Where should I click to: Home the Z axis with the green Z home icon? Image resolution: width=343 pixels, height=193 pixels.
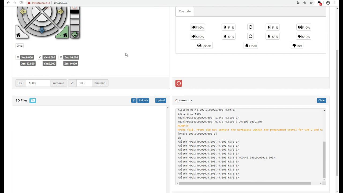pyautogui.click(x=64, y=35)
